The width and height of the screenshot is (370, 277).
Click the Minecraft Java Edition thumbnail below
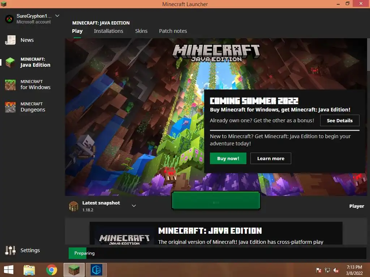point(124,237)
